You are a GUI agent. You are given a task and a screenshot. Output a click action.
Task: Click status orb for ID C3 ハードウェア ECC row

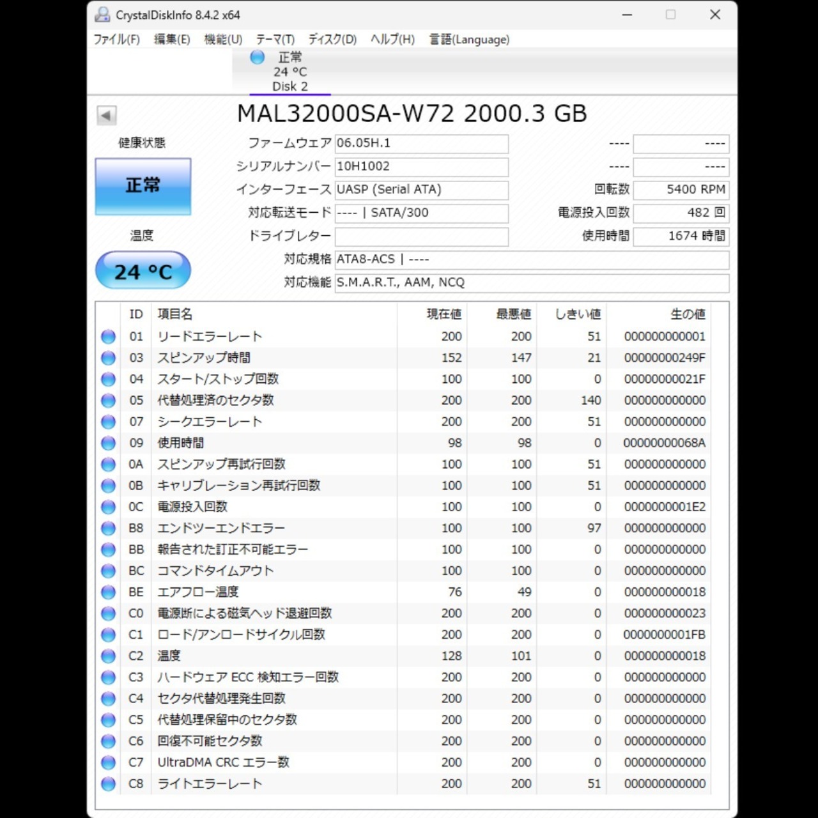pyautogui.click(x=108, y=677)
